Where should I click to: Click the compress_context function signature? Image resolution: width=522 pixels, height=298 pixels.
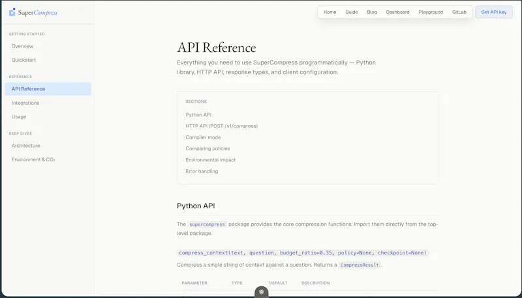(x=303, y=253)
